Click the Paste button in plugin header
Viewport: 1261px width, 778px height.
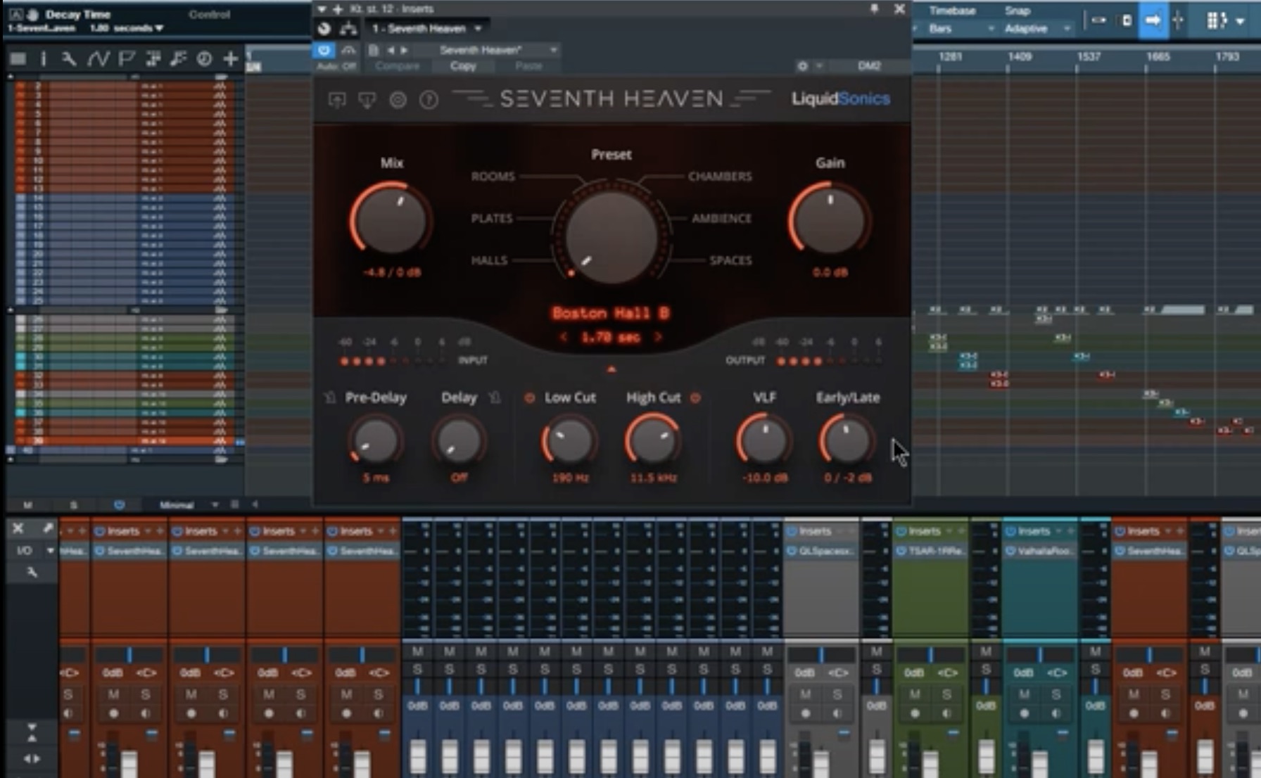click(x=528, y=66)
